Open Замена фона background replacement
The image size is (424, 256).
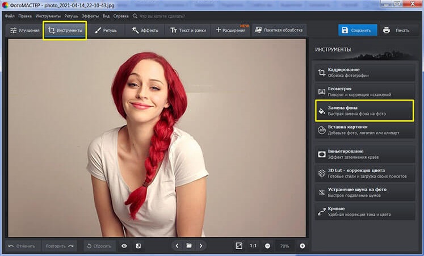pyautogui.click(x=364, y=110)
